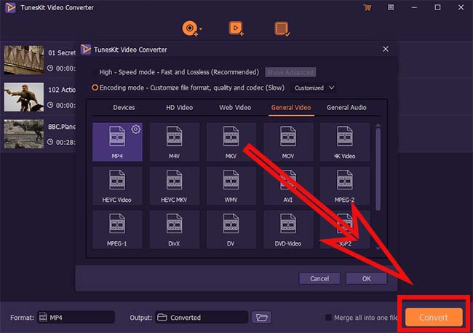Open the shopping cart purchase icon
Screen dimensions: 473x333
[x=367, y=7]
